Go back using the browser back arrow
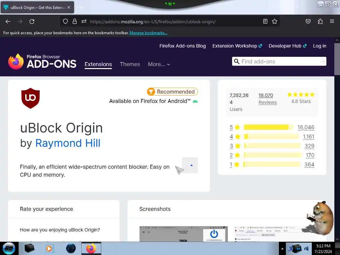 (8, 22)
